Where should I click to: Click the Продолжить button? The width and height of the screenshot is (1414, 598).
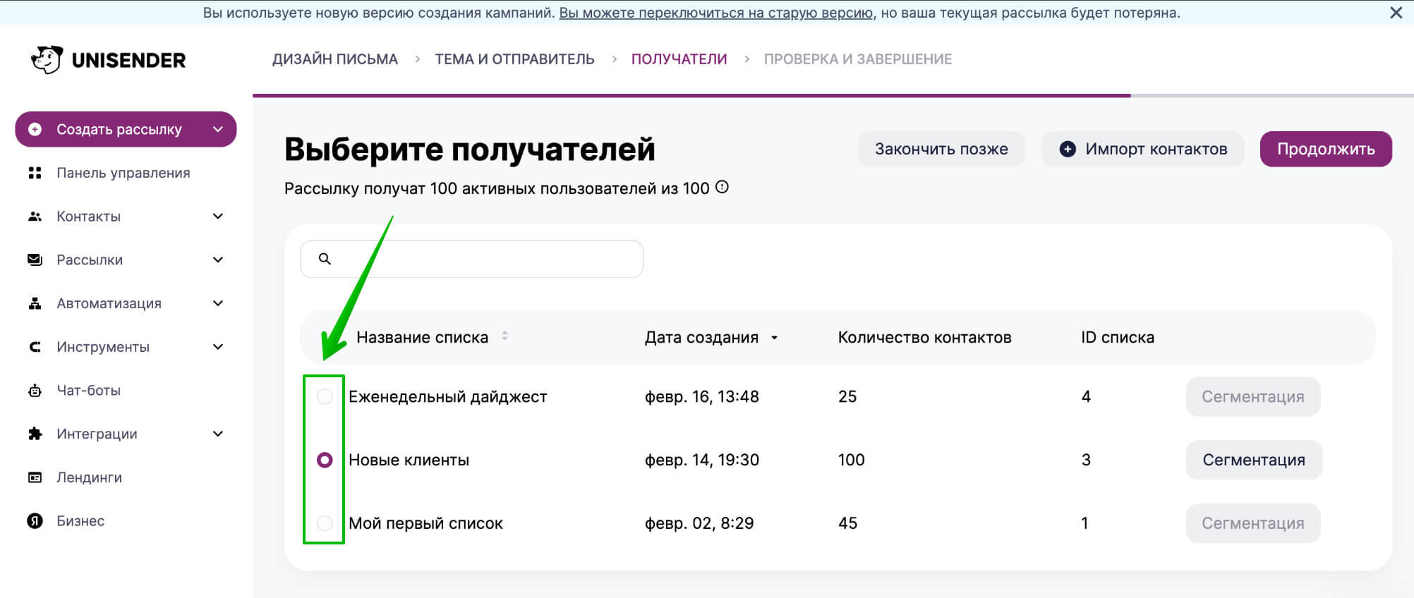(x=1326, y=149)
